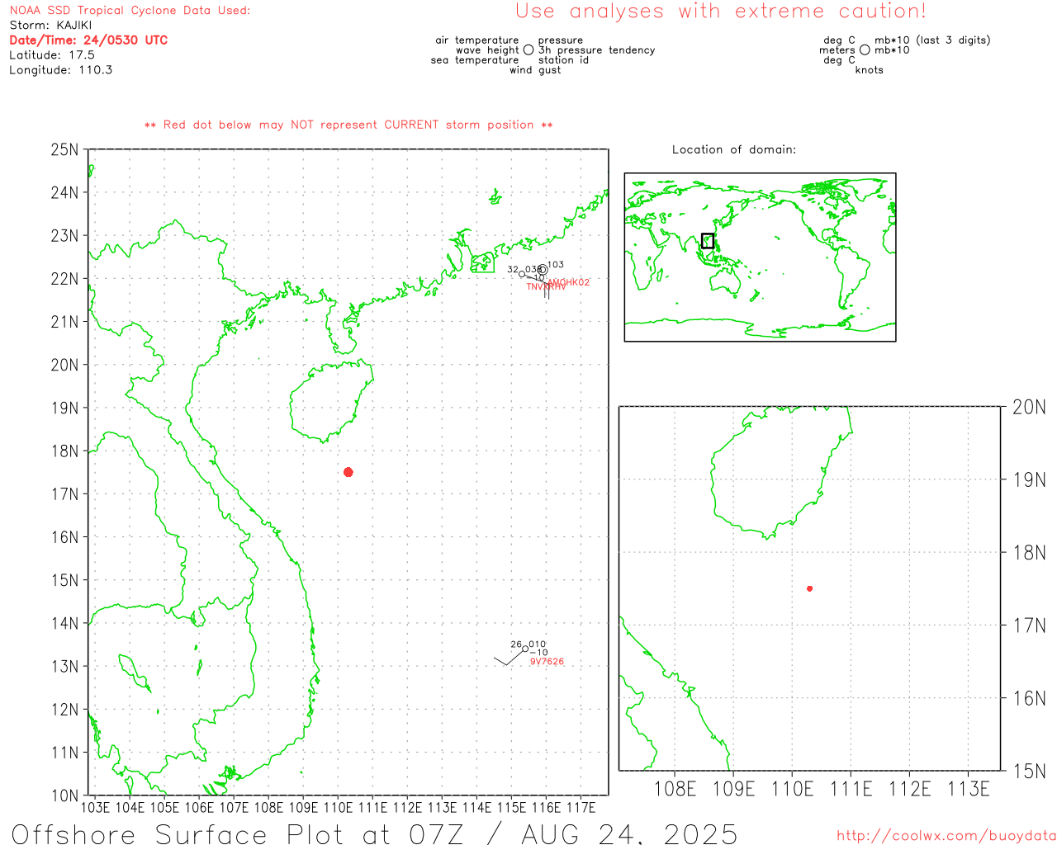Click the red dot disclaimer note text
Viewport: 1057px width, 845px height.
(x=348, y=125)
